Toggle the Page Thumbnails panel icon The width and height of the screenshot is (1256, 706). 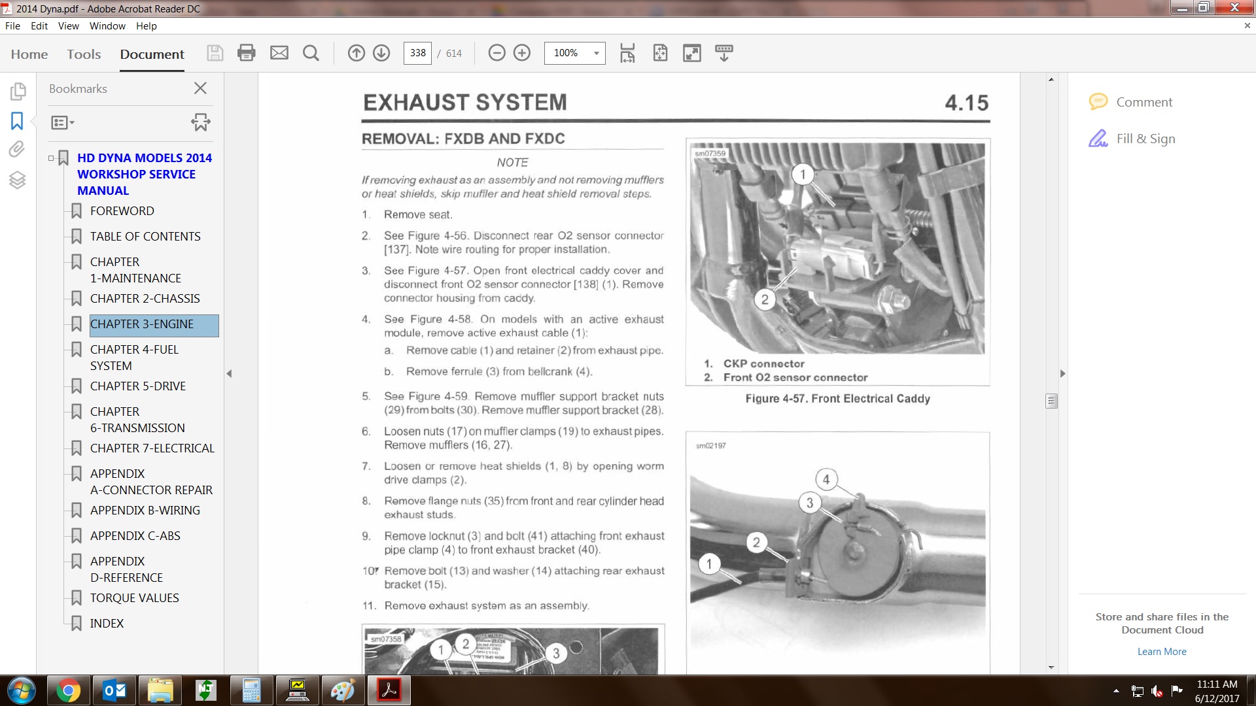point(18,91)
